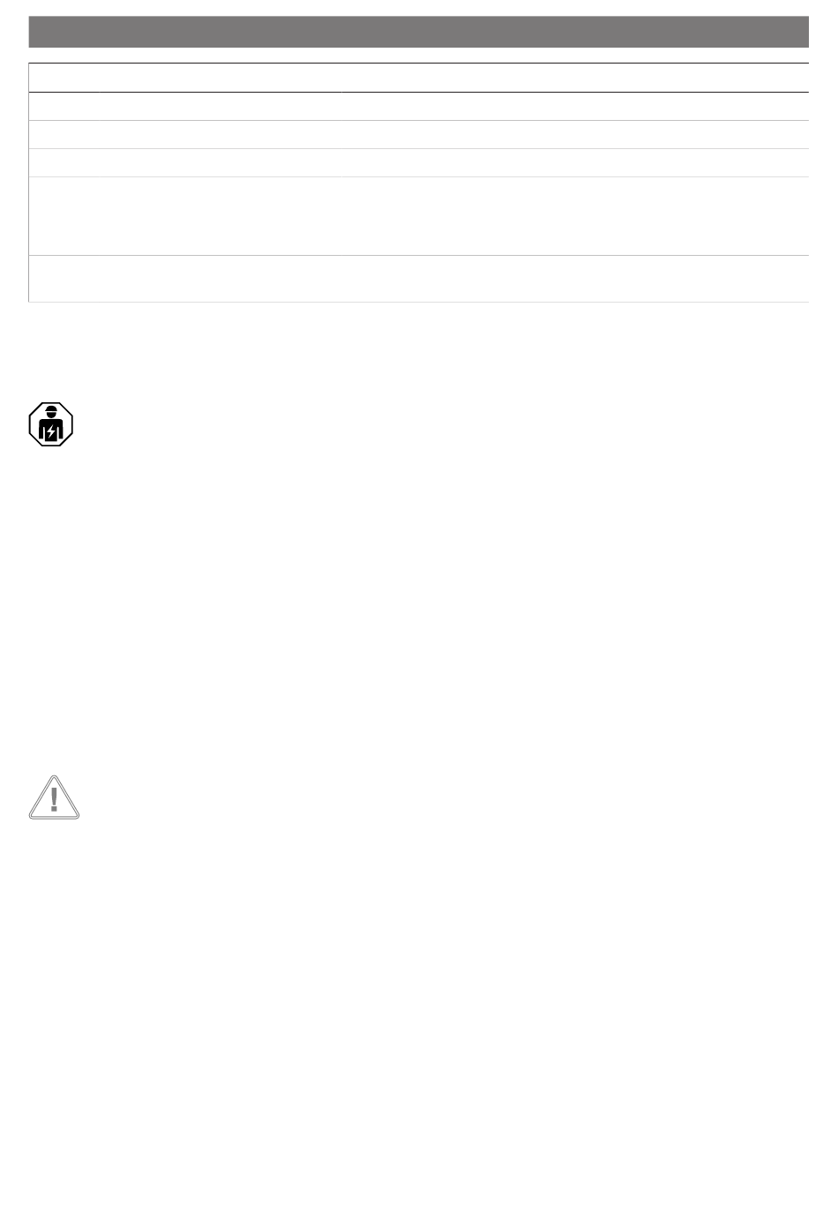Select the left cell of the third table row

(185, 135)
